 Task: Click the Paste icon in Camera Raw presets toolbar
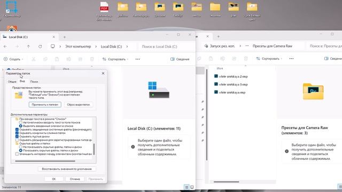[211, 59]
